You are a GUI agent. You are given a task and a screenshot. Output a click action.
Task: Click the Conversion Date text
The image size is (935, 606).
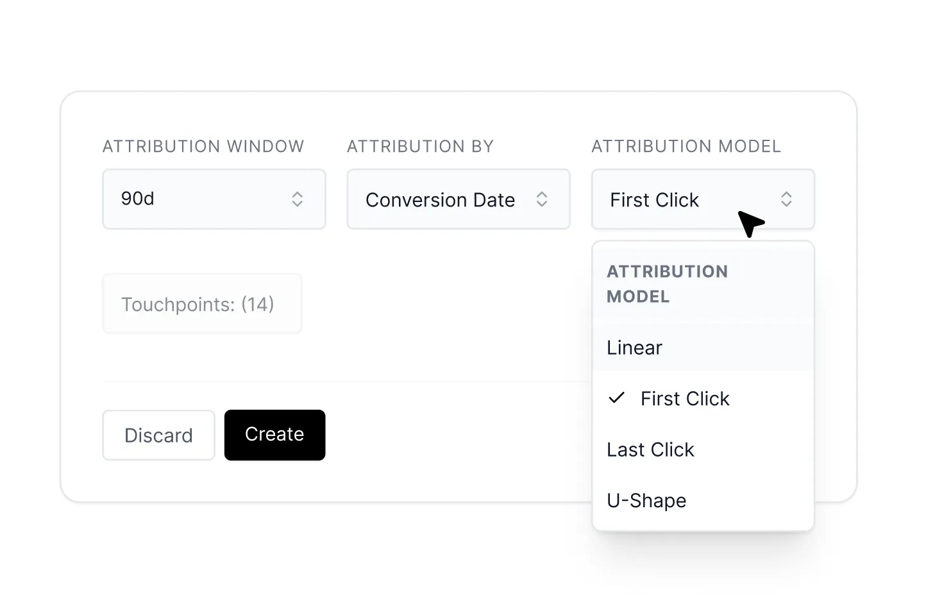pos(440,199)
